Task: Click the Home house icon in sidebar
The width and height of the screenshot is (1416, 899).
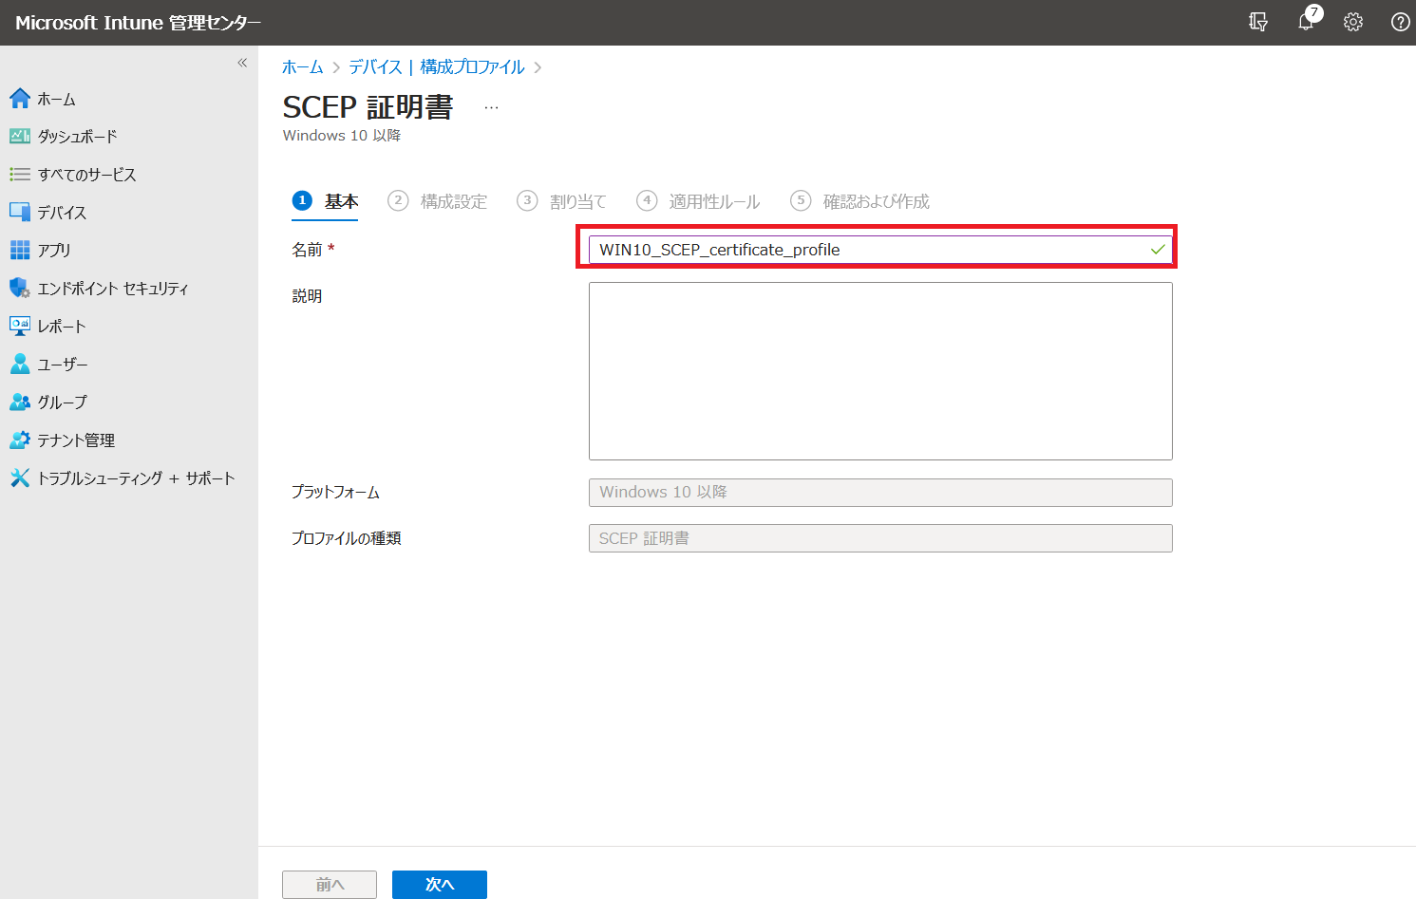Action: tap(20, 98)
